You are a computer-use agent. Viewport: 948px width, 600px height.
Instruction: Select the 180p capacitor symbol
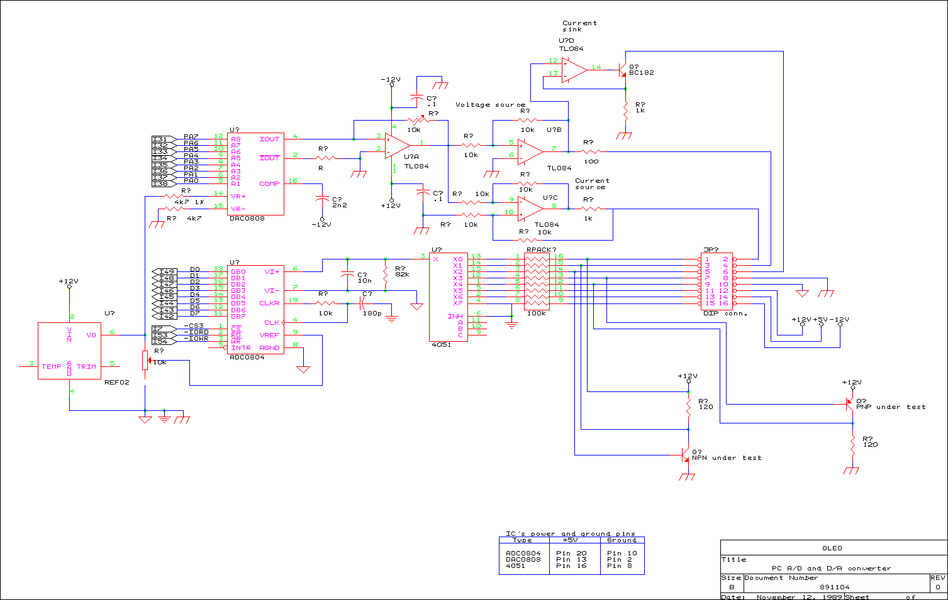point(363,303)
